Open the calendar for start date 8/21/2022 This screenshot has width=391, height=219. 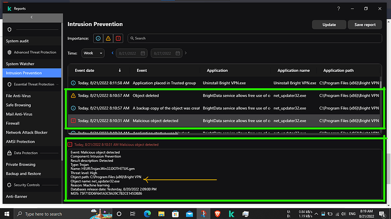[x=143, y=53]
